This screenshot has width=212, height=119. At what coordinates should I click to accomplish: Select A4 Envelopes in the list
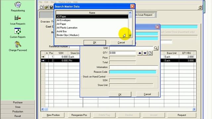(92, 20)
